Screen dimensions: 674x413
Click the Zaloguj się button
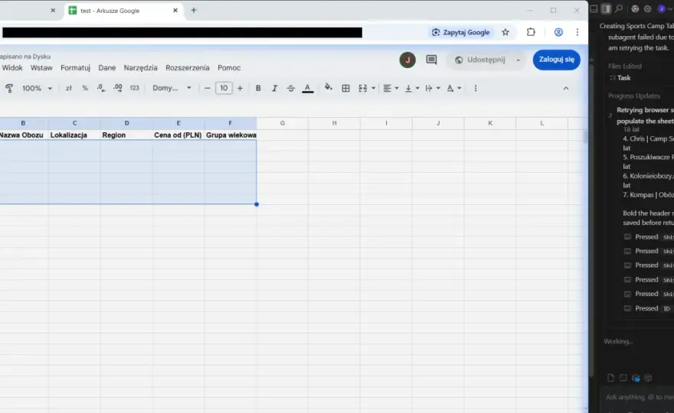(556, 60)
